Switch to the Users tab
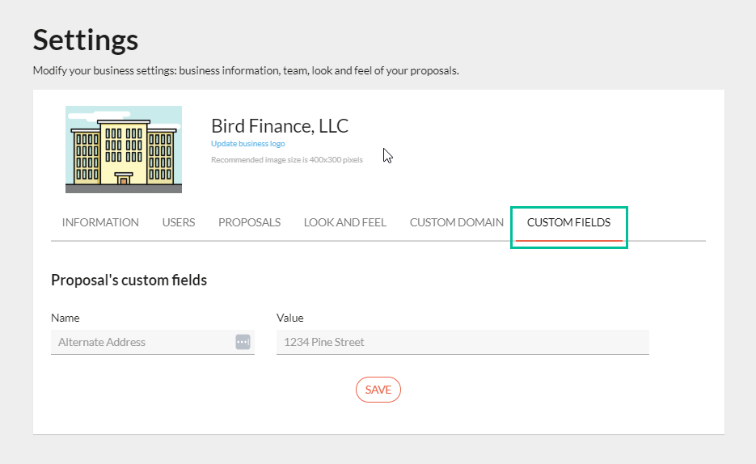Viewport: 756px width, 464px height. click(x=178, y=222)
